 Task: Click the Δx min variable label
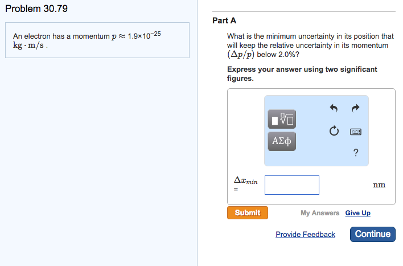pyautogui.click(x=245, y=181)
